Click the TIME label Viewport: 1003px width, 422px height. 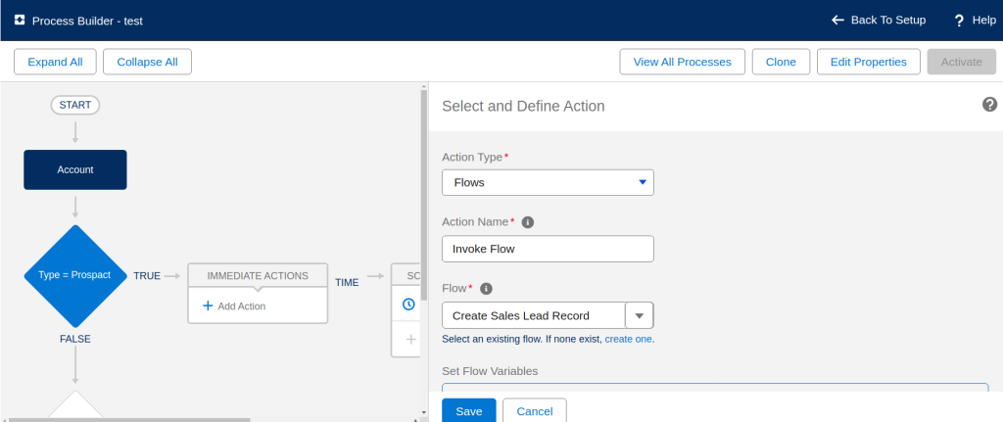coord(347,282)
